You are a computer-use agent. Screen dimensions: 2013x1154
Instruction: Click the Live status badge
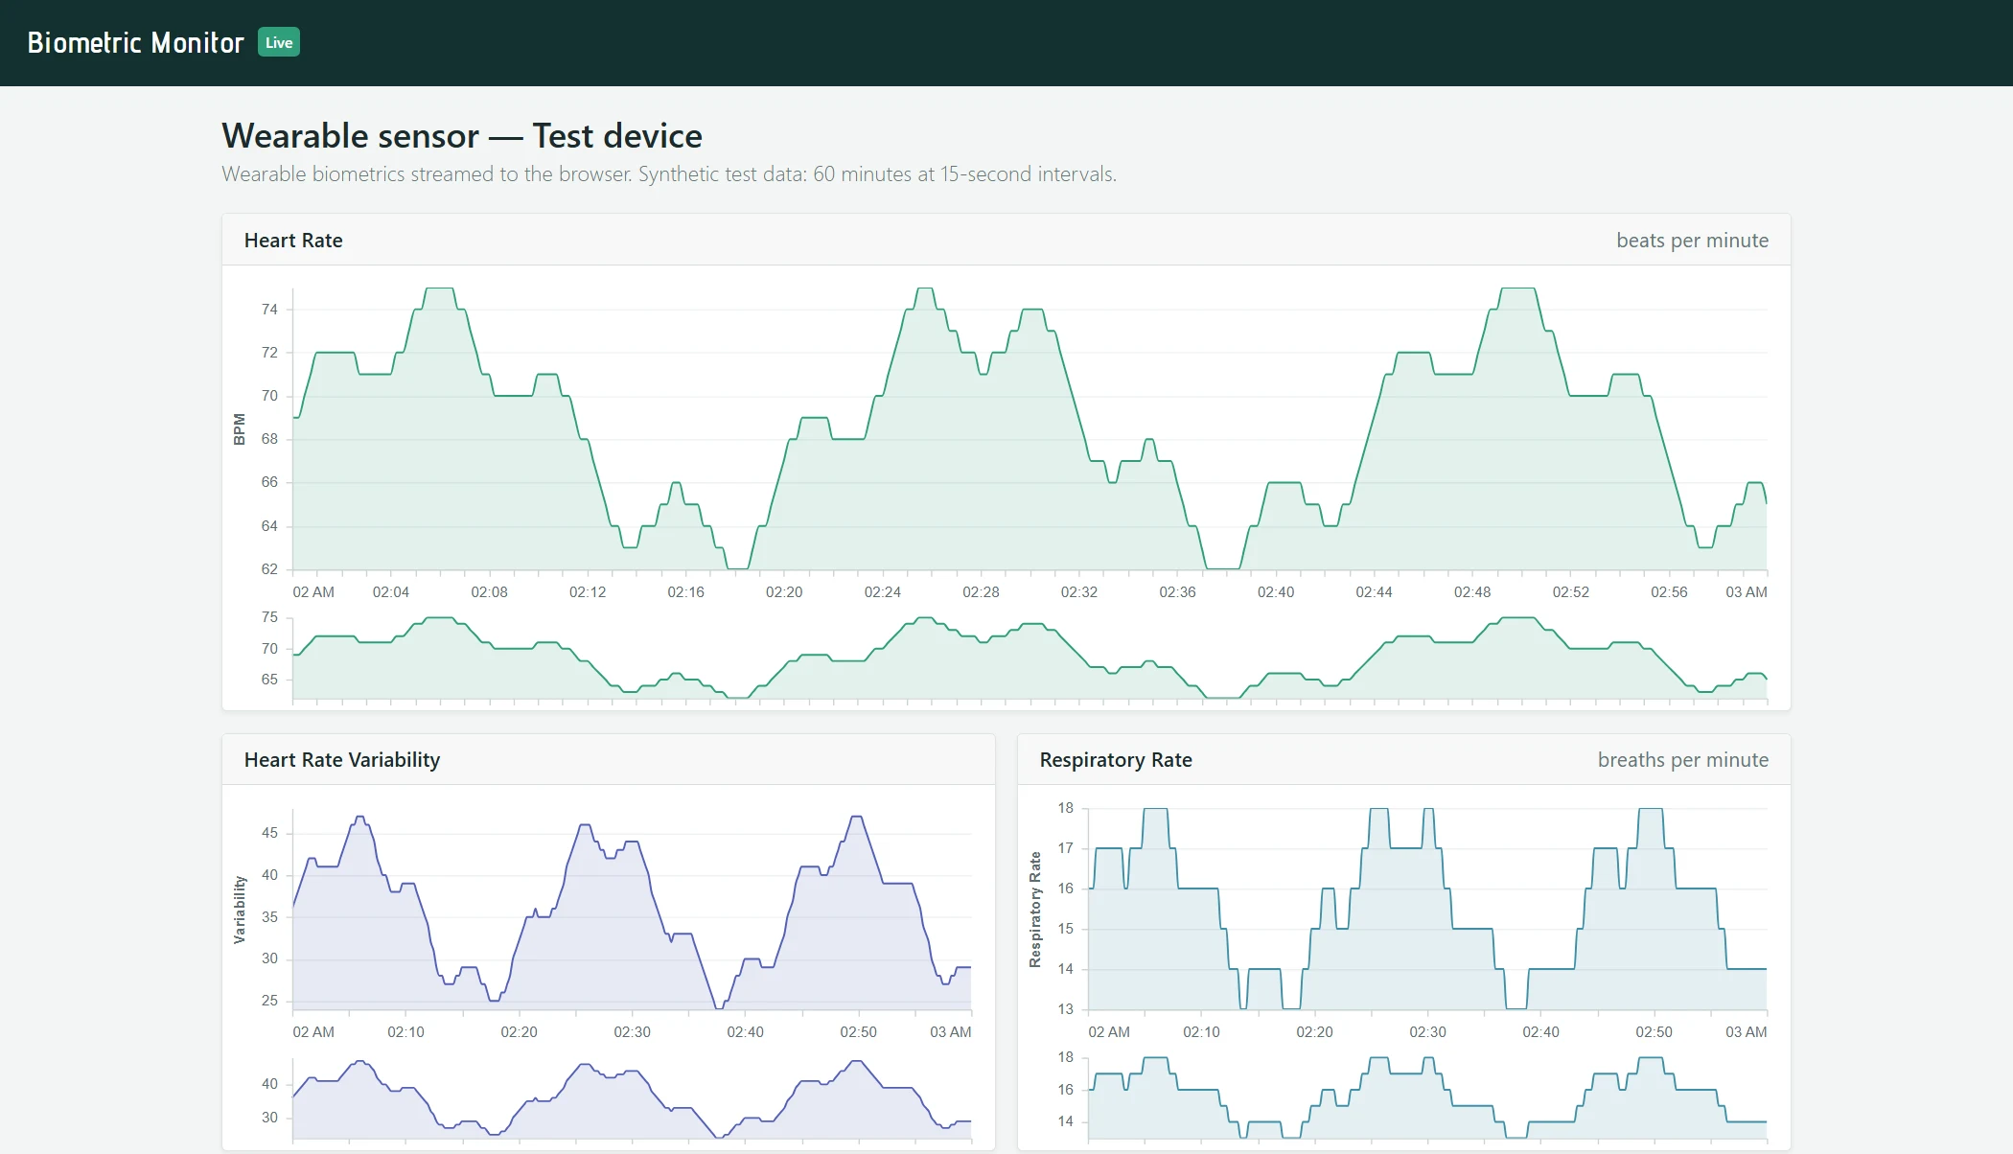coord(279,42)
